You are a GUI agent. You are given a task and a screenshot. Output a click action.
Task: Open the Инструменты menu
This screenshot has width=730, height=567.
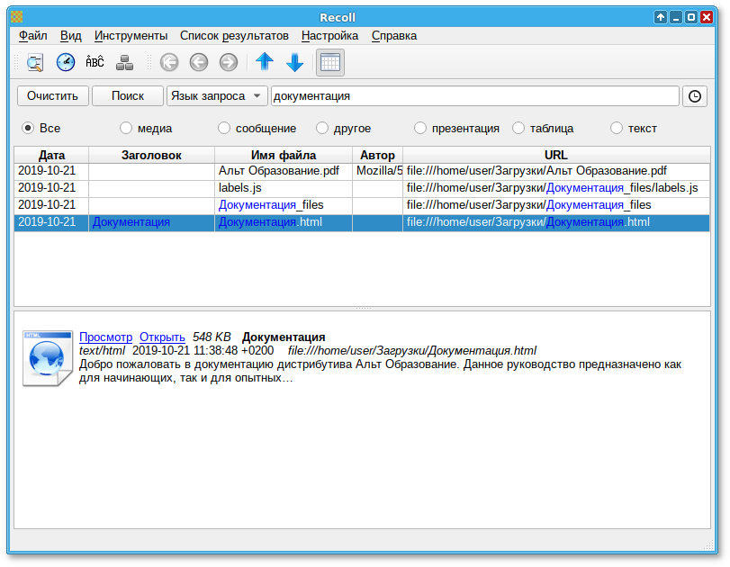[x=131, y=36]
